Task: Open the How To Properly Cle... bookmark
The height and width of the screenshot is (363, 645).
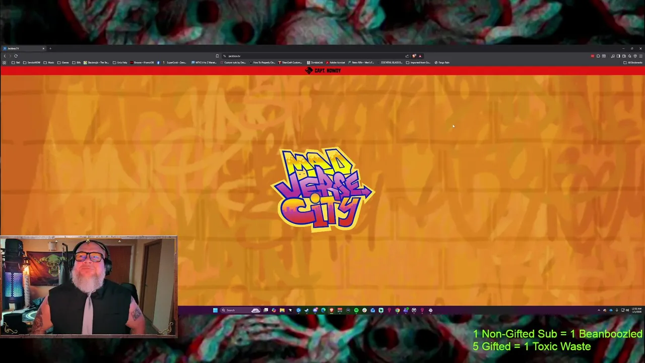Action: (262, 63)
